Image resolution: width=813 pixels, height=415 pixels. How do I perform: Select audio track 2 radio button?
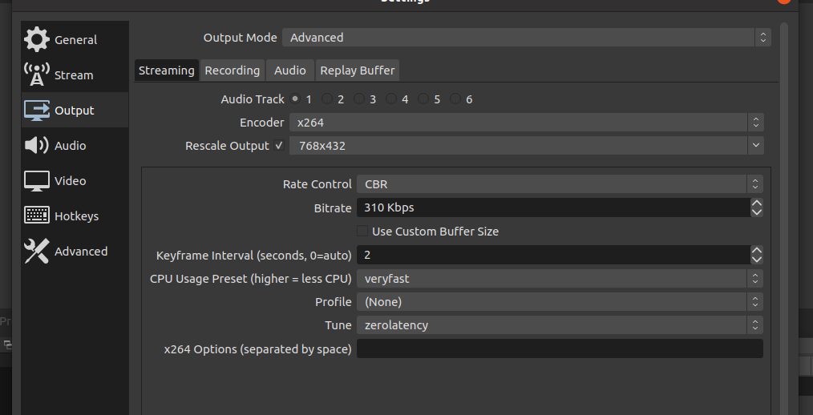(327, 99)
